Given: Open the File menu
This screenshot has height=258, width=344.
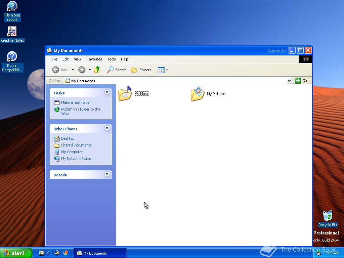Looking at the screenshot, I should 54,59.
